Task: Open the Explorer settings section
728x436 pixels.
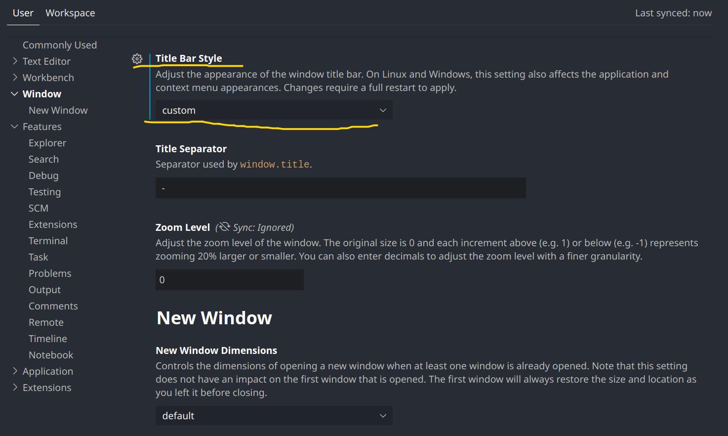Action: (x=47, y=143)
